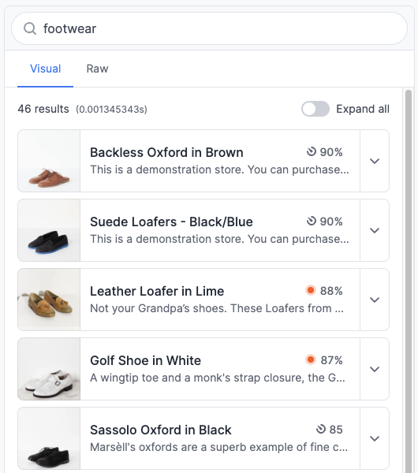Expand the Sassolo Oxford in Black result
The width and height of the screenshot is (418, 473).
[x=375, y=438]
